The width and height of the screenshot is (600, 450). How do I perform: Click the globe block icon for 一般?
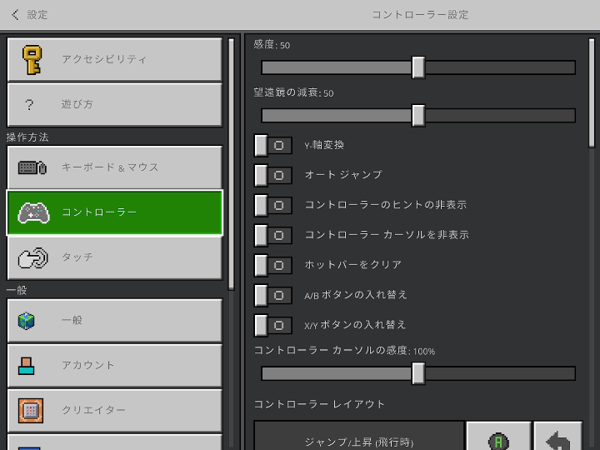[x=27, y=321]
